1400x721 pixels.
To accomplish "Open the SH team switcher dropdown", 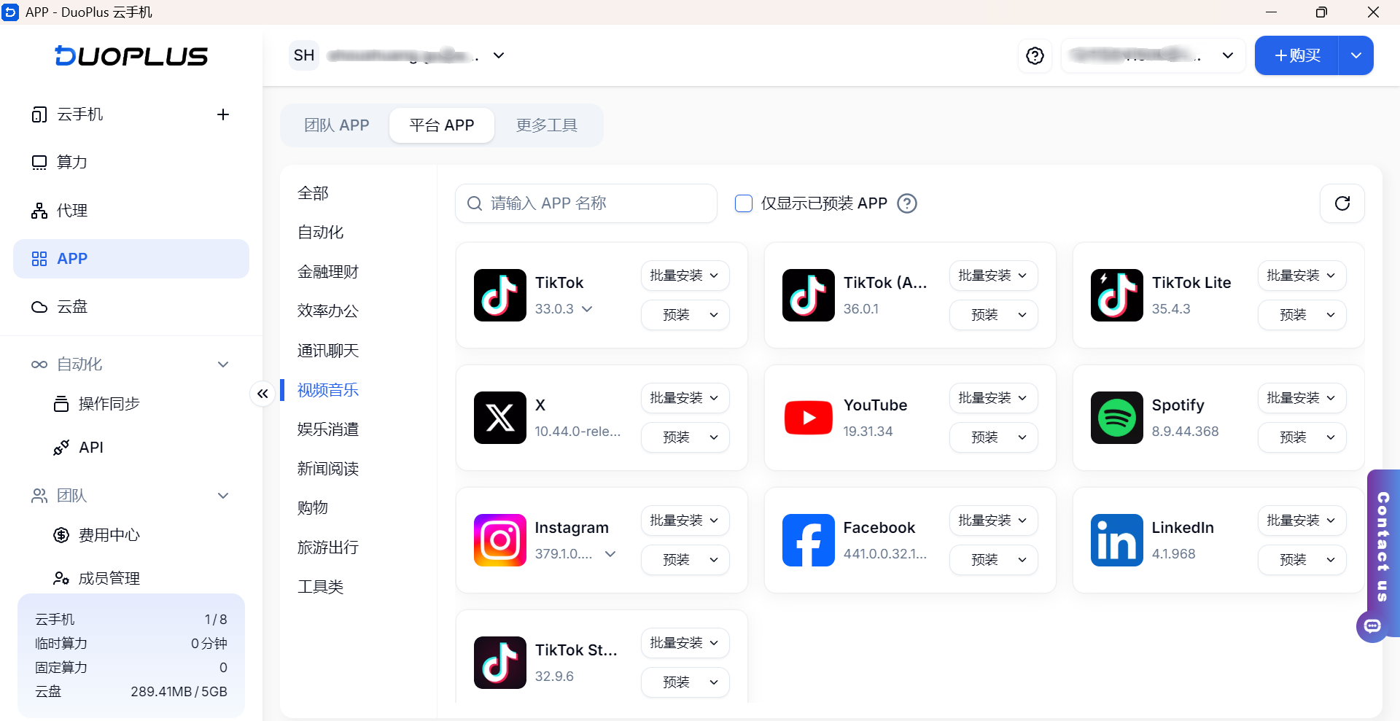I will [397, 56].
